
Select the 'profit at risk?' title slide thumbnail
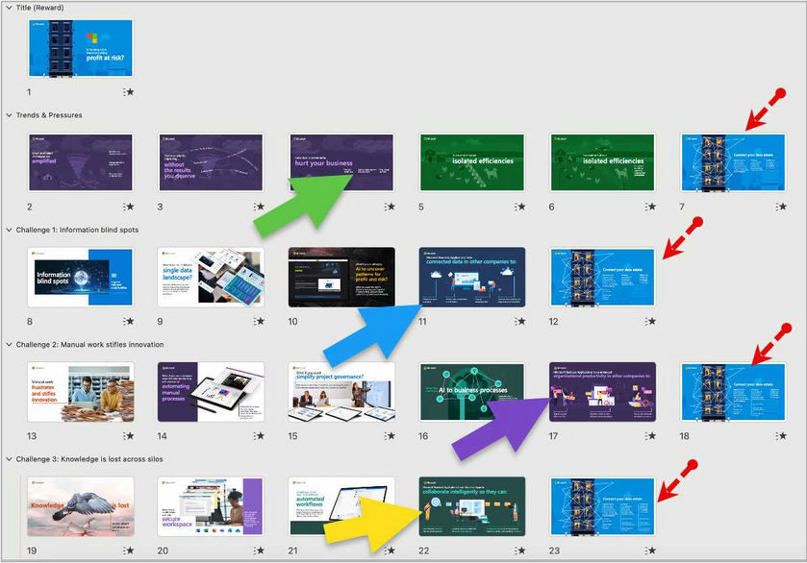point(80,48)
